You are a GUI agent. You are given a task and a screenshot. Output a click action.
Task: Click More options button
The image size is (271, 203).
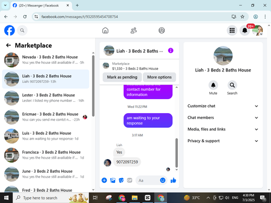tap(159, 77)
